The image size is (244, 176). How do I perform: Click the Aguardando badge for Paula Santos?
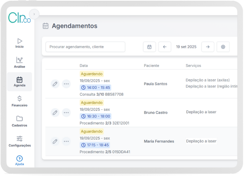pyautogui.click(x=92, y=74)
